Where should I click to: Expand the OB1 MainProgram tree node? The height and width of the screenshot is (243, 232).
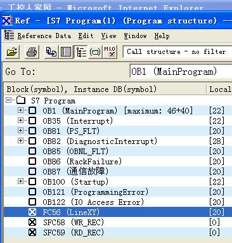[21, 110]
